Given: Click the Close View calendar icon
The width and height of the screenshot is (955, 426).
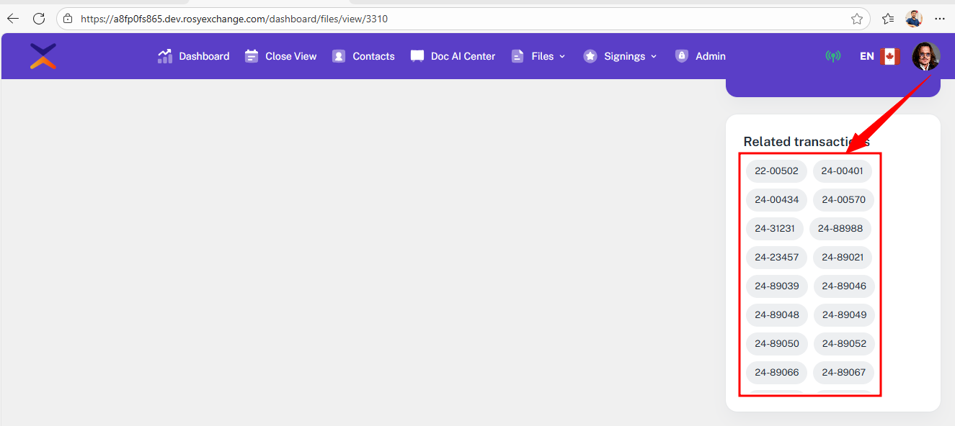Looking at the screenshot, I should tap(251, 56).
